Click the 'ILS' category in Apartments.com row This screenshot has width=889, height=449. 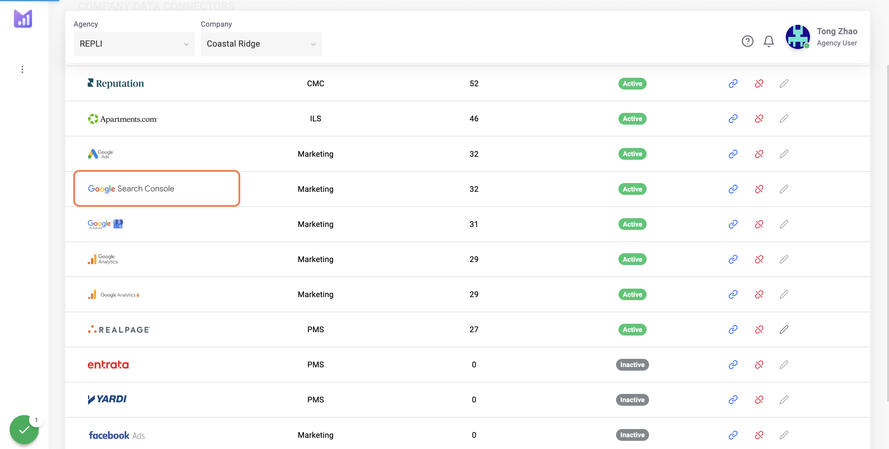click(315, 119)
